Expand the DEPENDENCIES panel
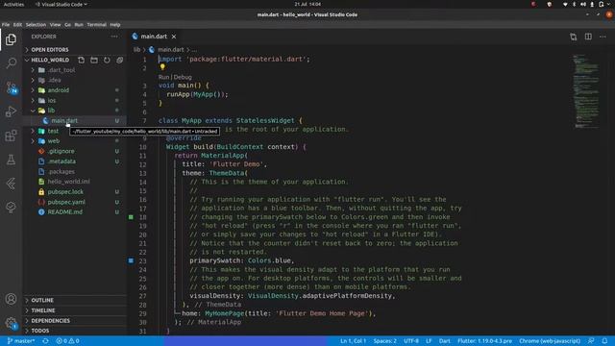Image resolution: width=615 pixels, height=346 pixels. pyautogui.click(x=50, y=321)
